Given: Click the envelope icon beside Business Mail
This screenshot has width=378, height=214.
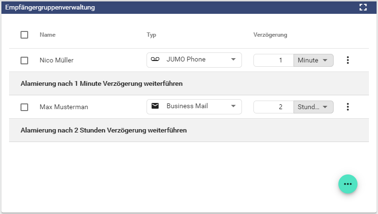Looking at the screenshot, I should pos(155,106).
